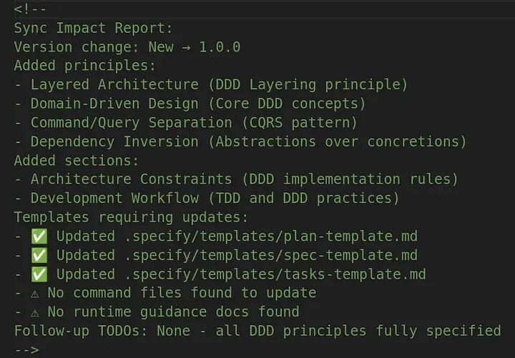Select the "Layered Architecture" principle text
This screenshot has width=515, height=358.
114,85
